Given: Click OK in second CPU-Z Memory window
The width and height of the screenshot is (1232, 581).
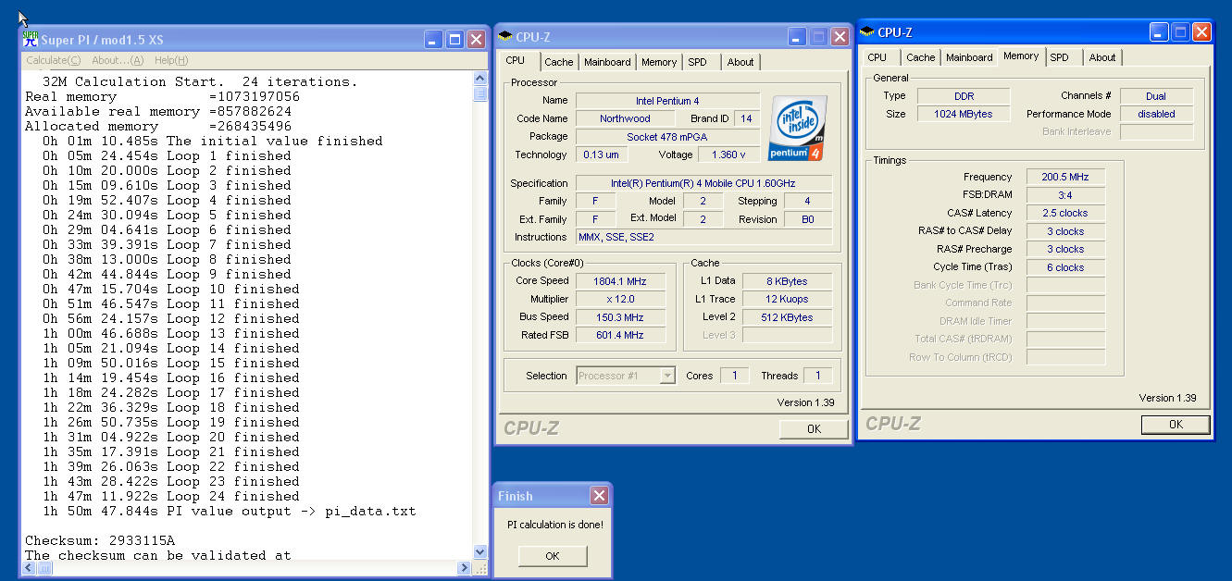Looking at the screenshot, I should click(1176, 425).
